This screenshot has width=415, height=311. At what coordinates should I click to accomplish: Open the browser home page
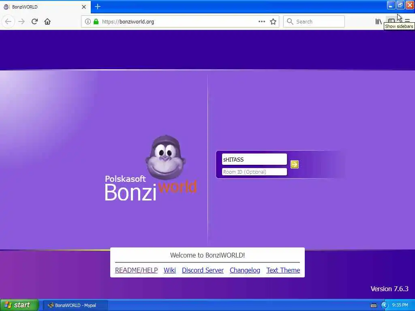[47, 21]
